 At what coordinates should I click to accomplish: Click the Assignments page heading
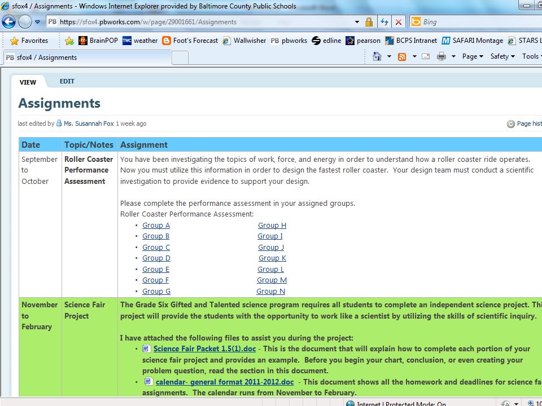pos(59,103)
